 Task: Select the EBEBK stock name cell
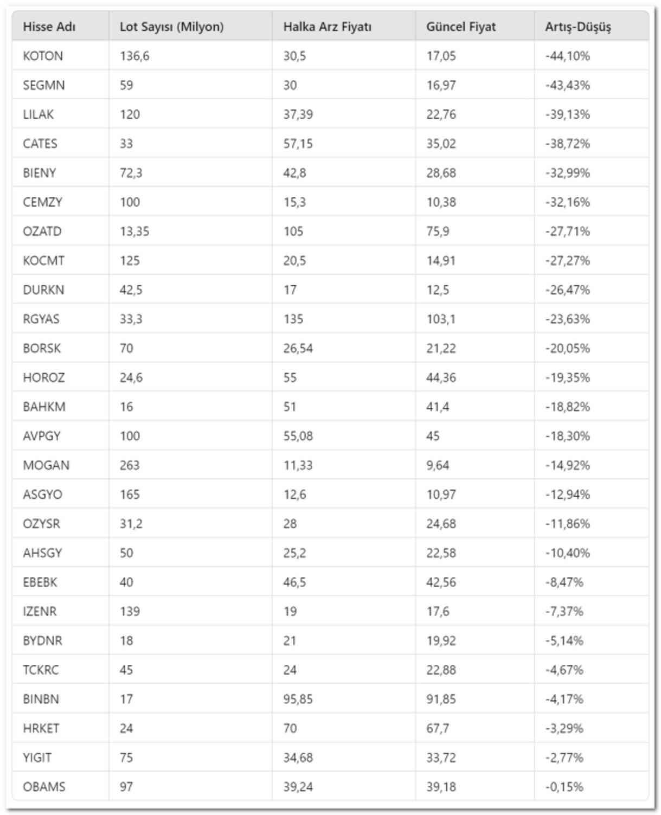pyautogui.click(x=40, y=582)
